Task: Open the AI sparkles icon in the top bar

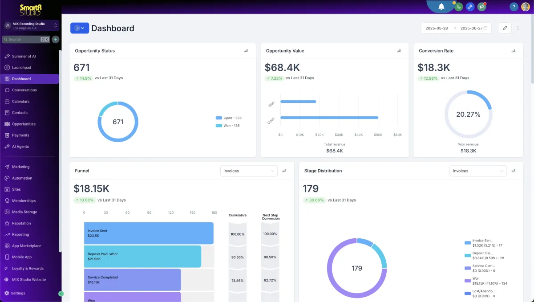Action: click(x=469, y=7)
